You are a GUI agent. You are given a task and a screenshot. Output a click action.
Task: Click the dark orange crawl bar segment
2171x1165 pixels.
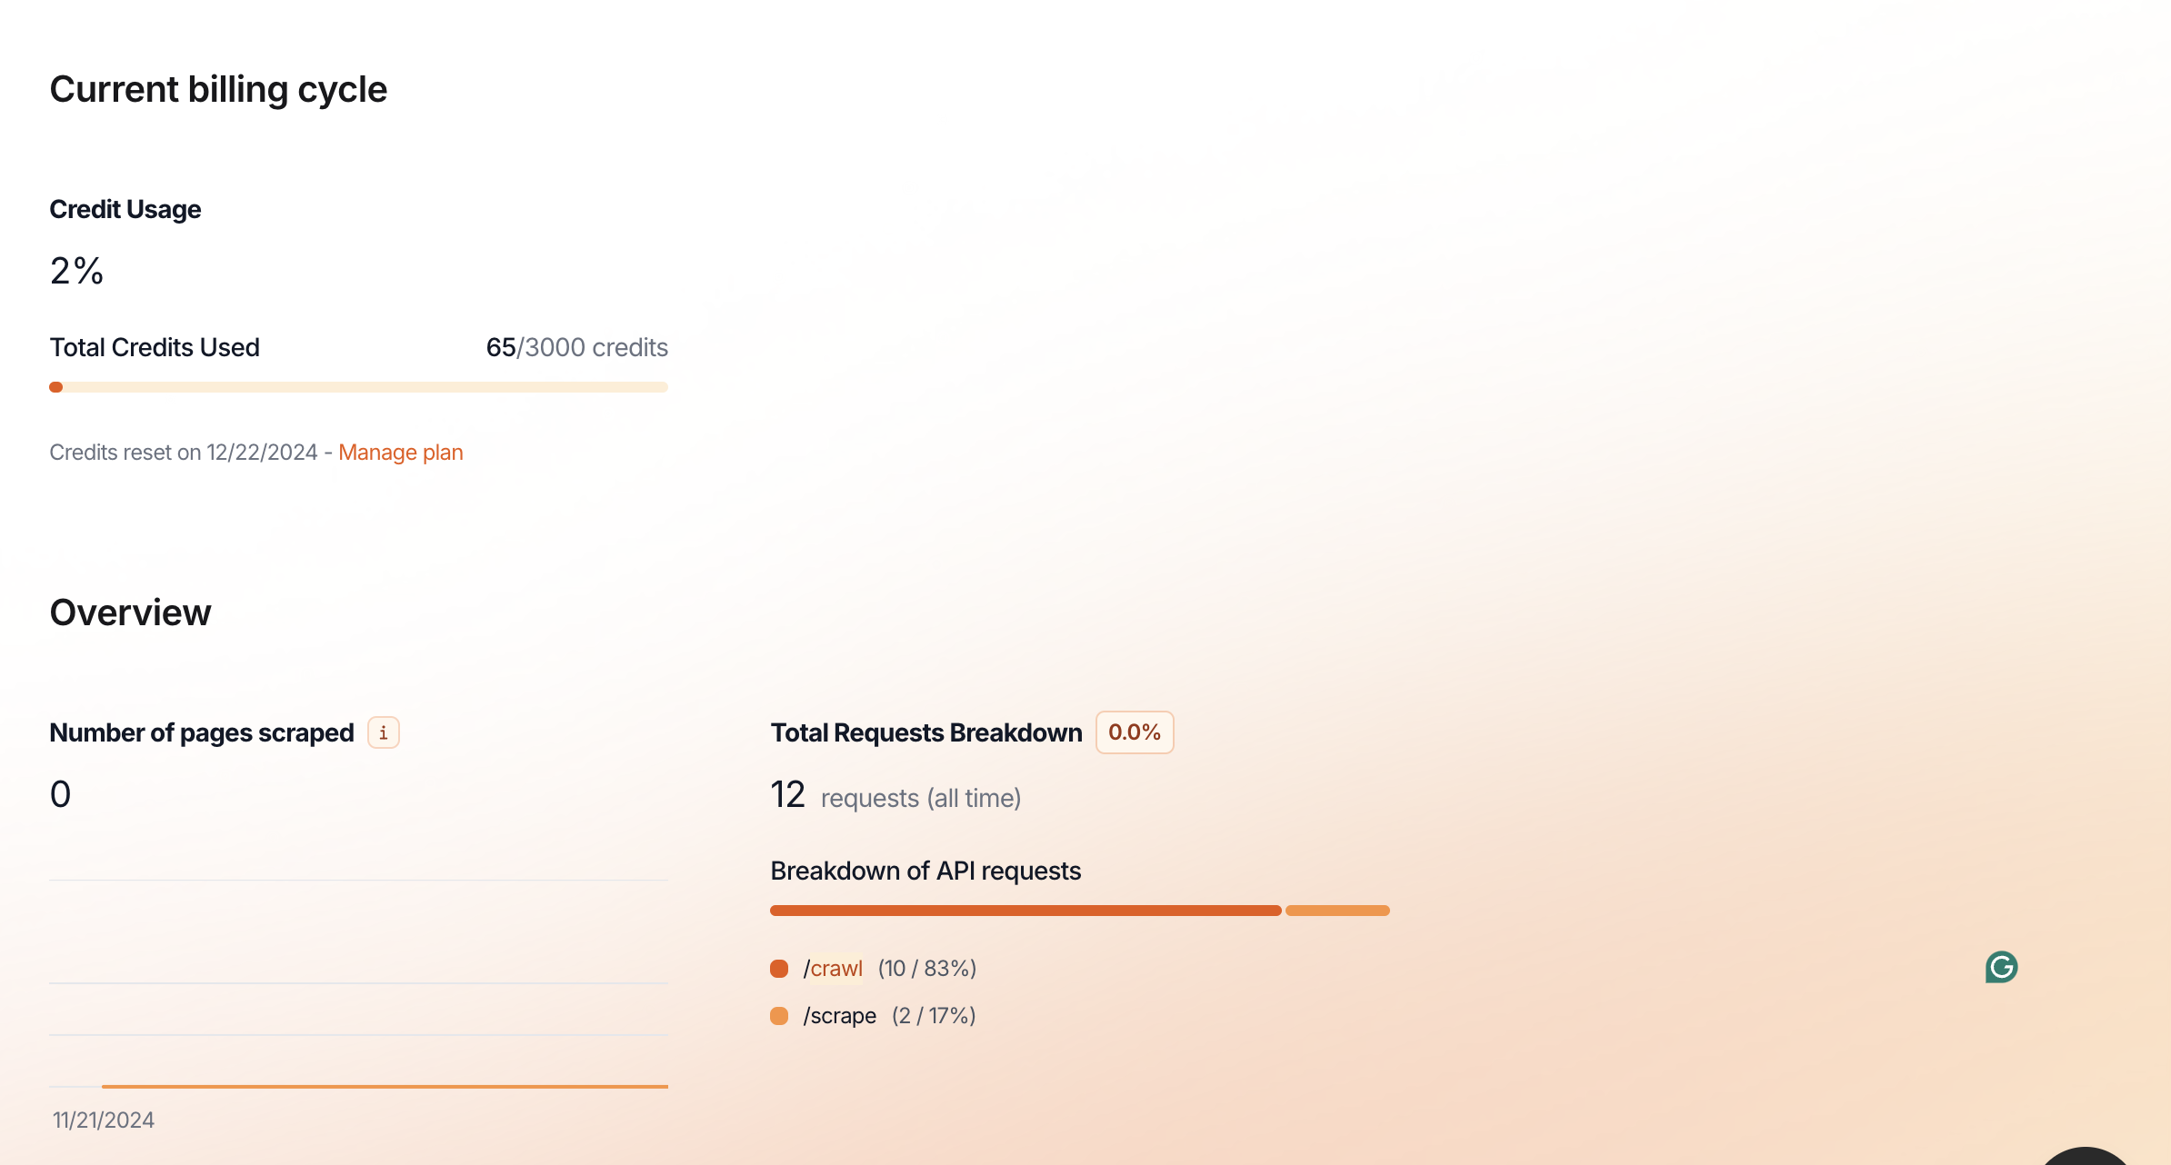(x=1025, y=911)
